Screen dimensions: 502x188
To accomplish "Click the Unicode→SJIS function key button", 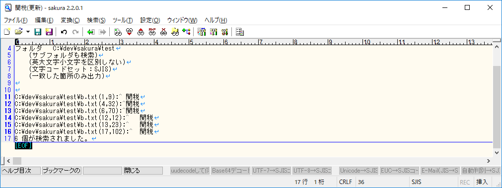I will coord(359,171).
